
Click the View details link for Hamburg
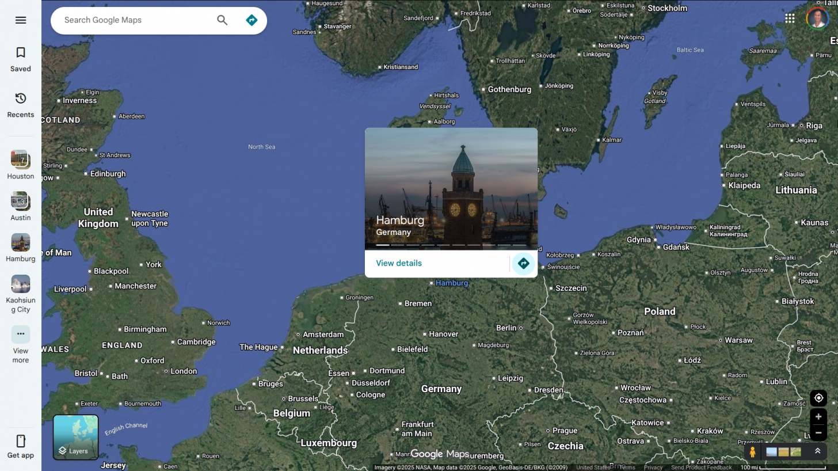tap(399, 263)
